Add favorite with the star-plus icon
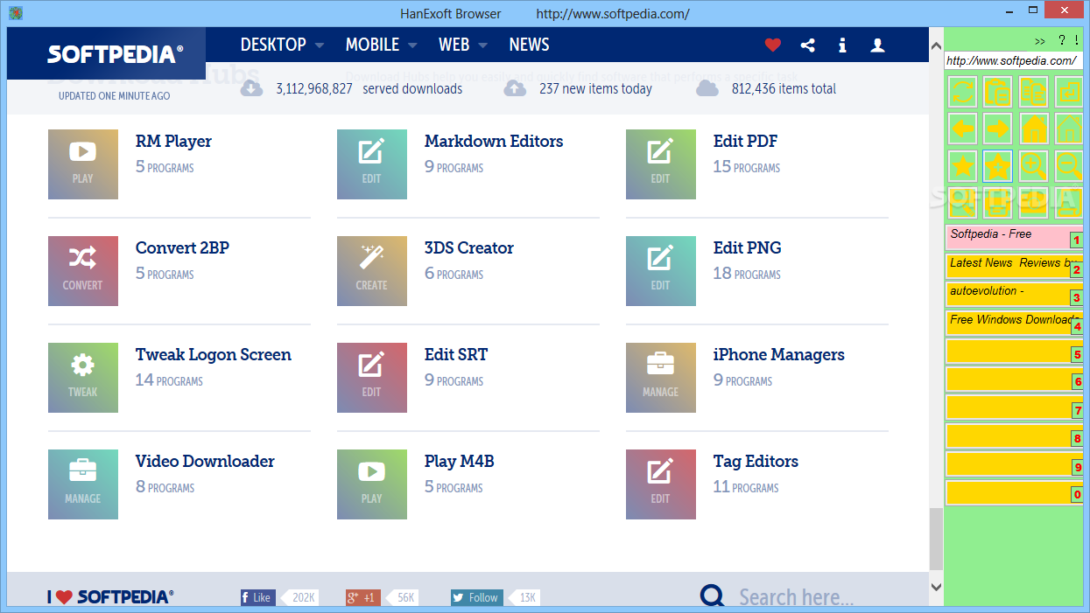The width and height of the screenshot is (1090, 613). point(998,165)
